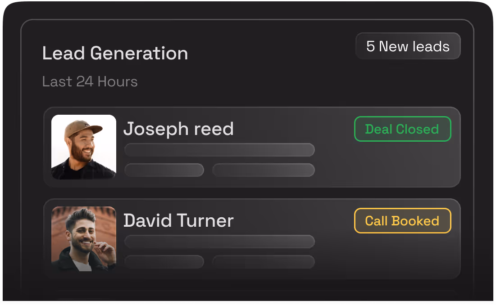Open the 5 New leads list
Screen dimensions: 496x305
[x=408, y=45]
